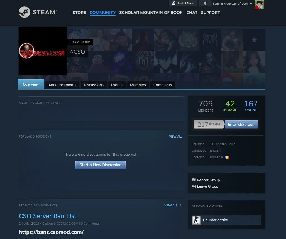Click the Report Group link

208,180
